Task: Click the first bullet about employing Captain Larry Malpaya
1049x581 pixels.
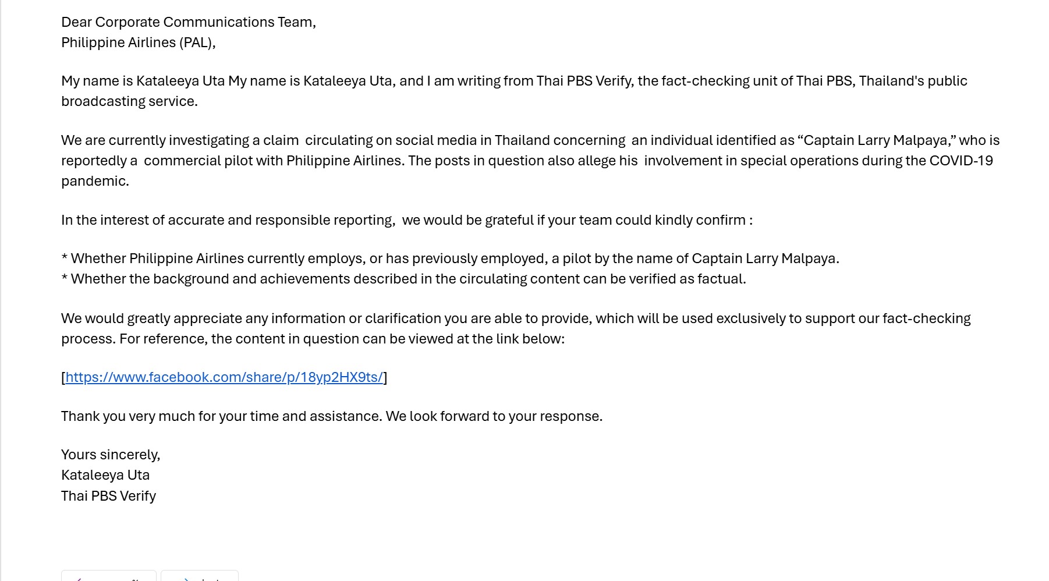Action: (451, 258)
